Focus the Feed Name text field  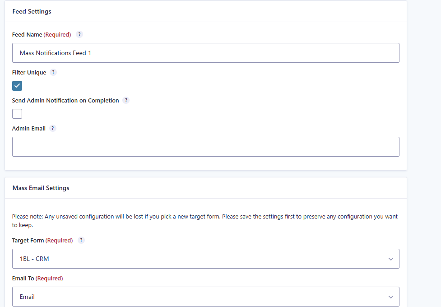coord(205,53)
